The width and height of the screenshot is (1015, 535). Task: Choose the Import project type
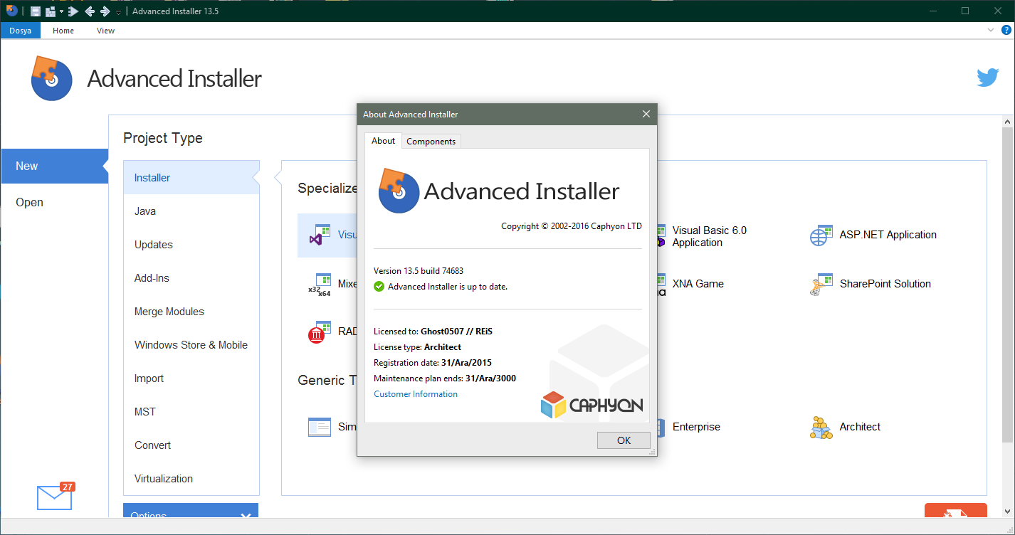coord(191,378)
